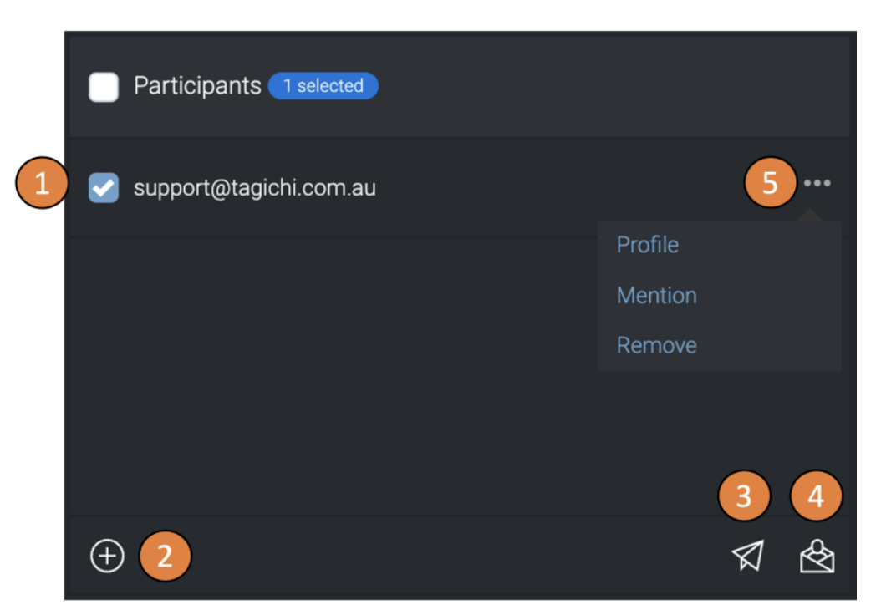Uncheck the support@tagichi.com.au checkbox

pyautogui.click(x=104, y=188)
